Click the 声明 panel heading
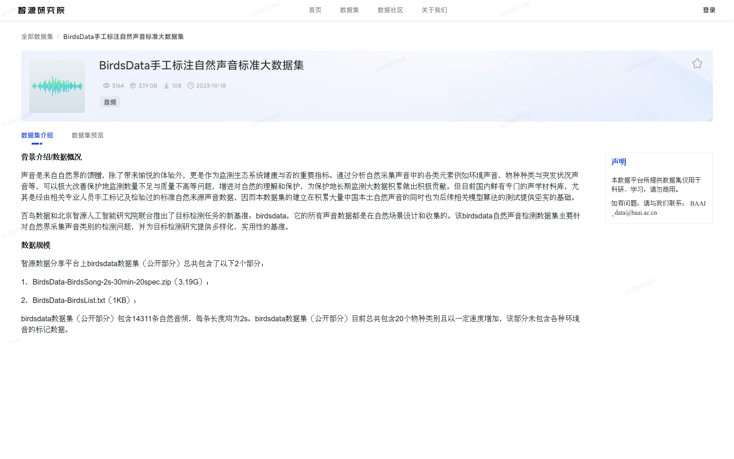Screen dimensions: 734x459 point(618,162)
